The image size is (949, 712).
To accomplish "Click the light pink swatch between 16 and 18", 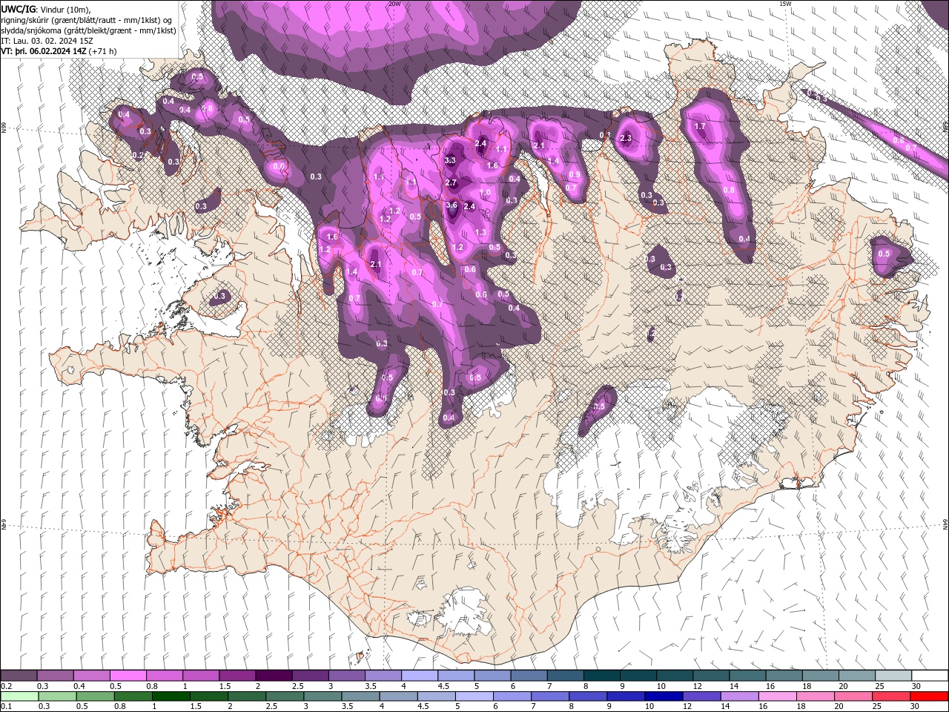I will click(778, 696).
